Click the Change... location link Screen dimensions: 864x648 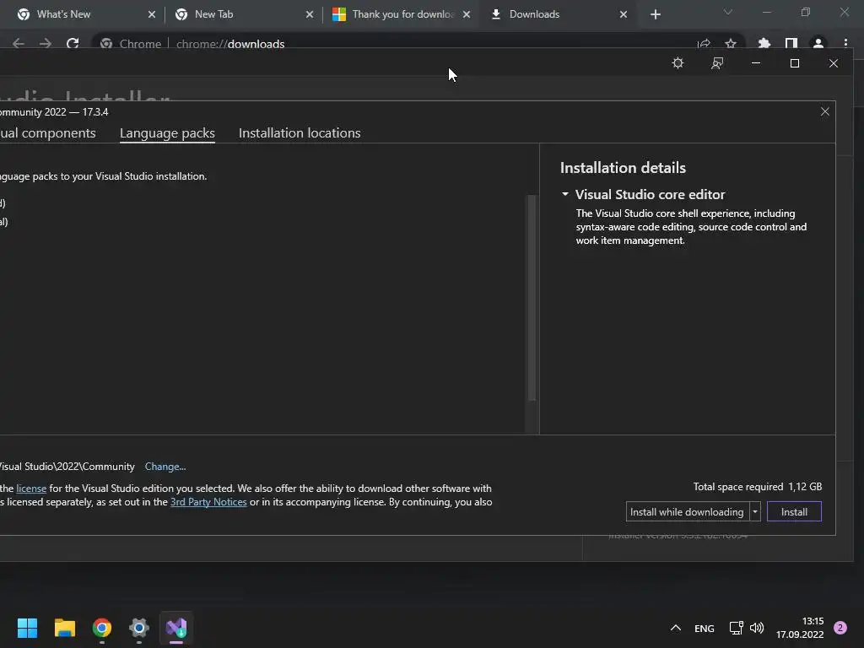coord(165,466)
